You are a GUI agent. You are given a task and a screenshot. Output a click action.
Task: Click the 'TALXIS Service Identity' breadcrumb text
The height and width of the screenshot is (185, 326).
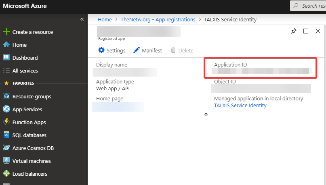click(230, 19)
